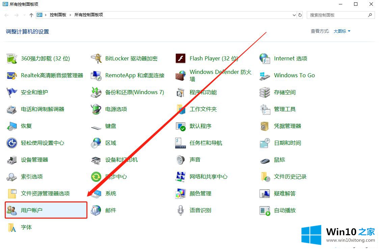Open the Internet 选项 globe icon
The image size is (379, 249).
pos(265,58)
